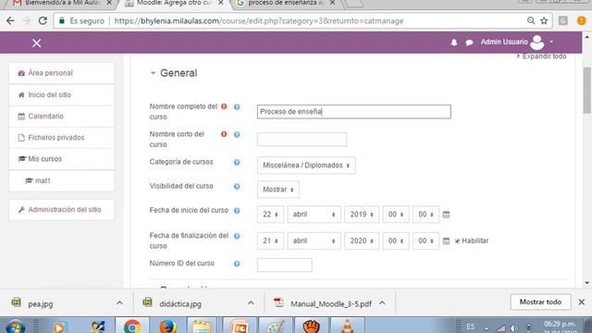Open mat1 course in sidebar
The height and width of the screenshot is (333, 592).
coord(62,181)
